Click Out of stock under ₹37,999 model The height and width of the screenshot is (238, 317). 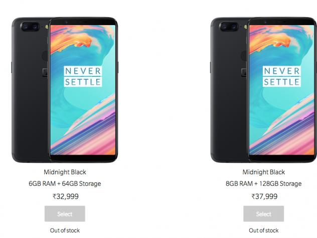(264, 230)
